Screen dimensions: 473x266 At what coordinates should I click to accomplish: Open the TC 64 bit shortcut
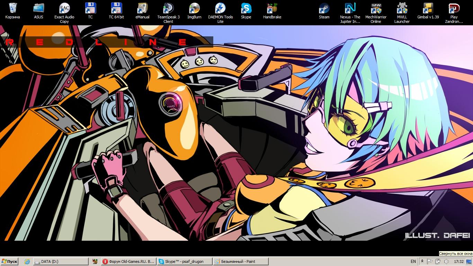(x=116, y=9)
